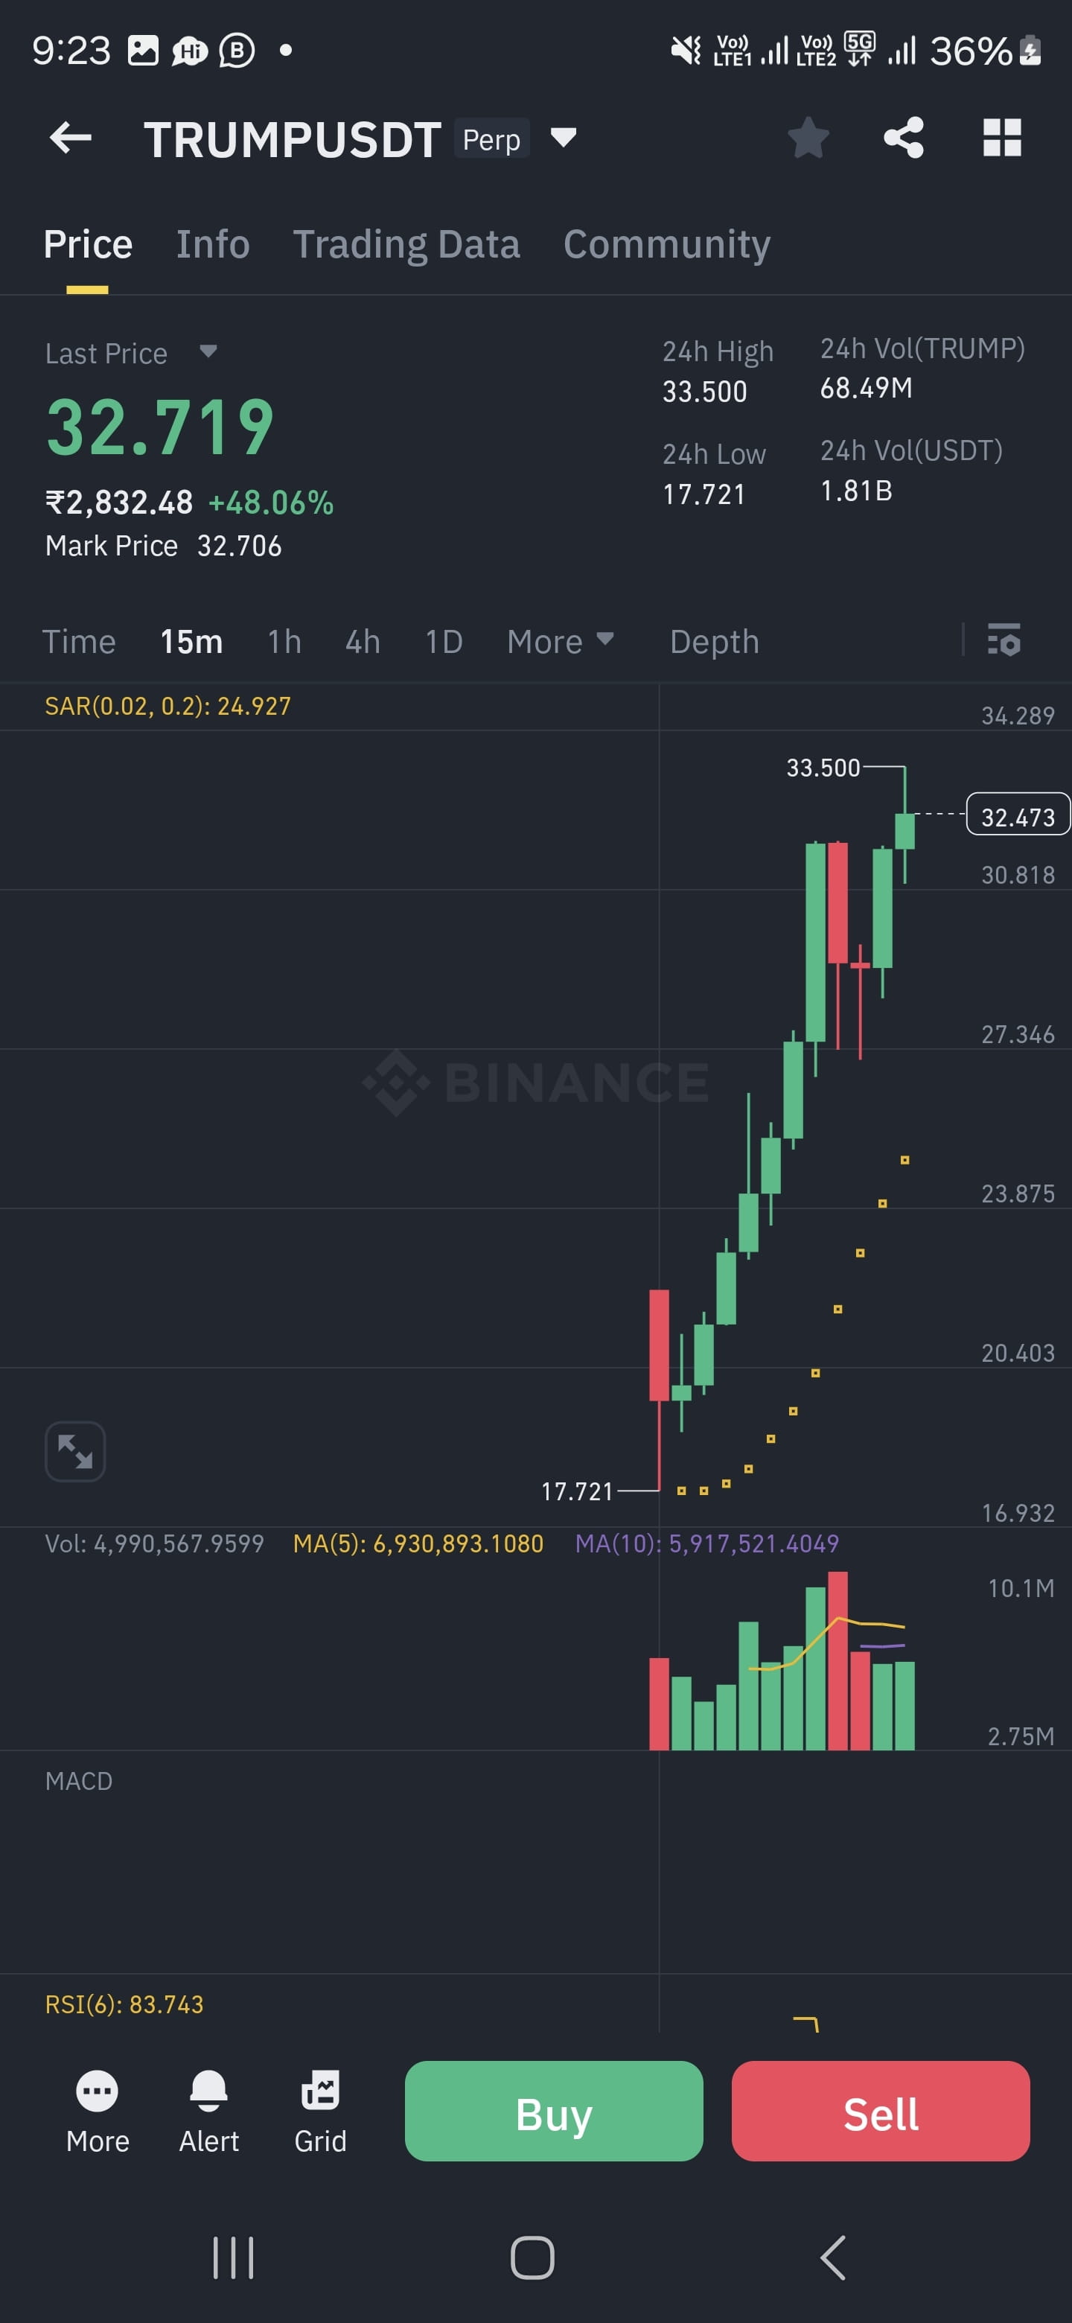Switch to the Price tab
1072x2323 pixels.
pyautogui.click(x=87, y=244)
